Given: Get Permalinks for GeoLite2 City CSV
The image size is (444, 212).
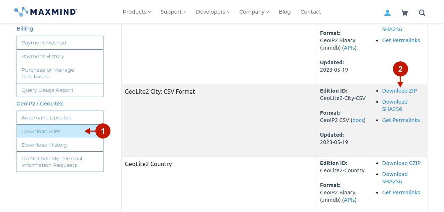Looking at the screenshot, I should click(x=401, y=120).
